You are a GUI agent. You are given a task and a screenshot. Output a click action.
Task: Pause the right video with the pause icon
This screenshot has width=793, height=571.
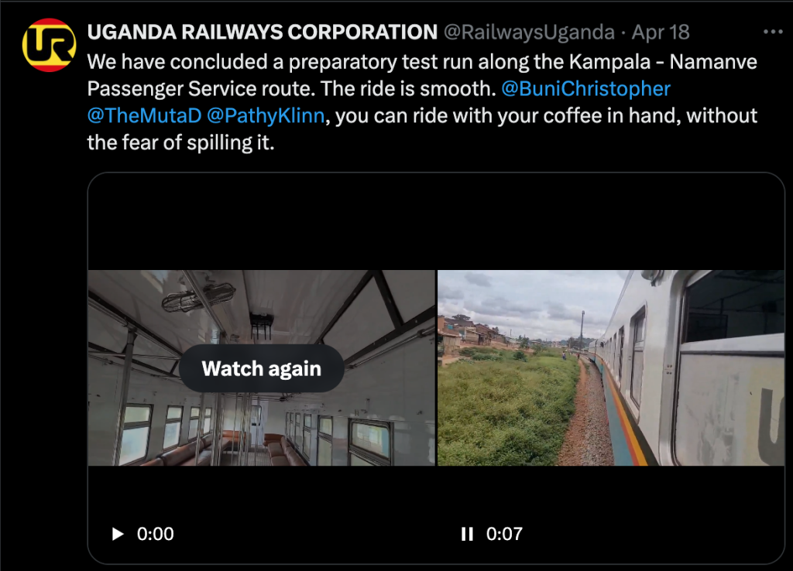(x=467, y=534)
